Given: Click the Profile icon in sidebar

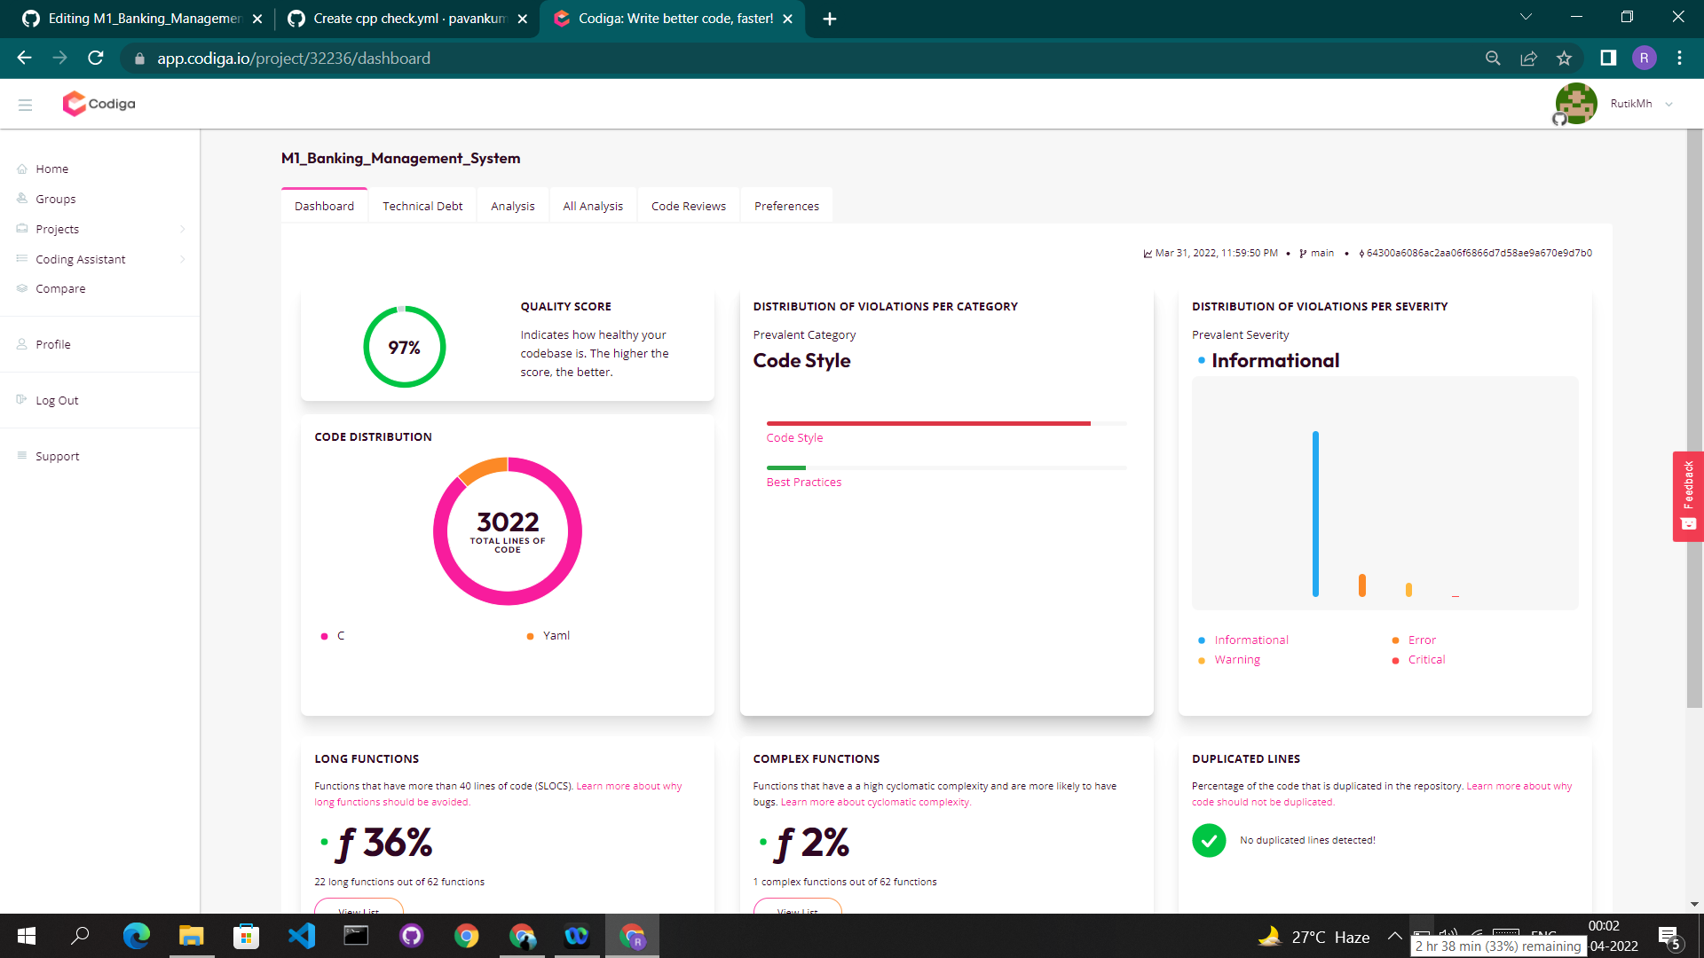Looking at the screenshot, I should 22,344.
